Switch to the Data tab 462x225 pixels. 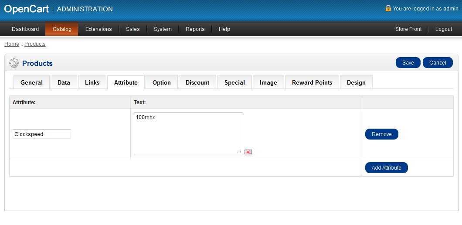coord(64,82)
